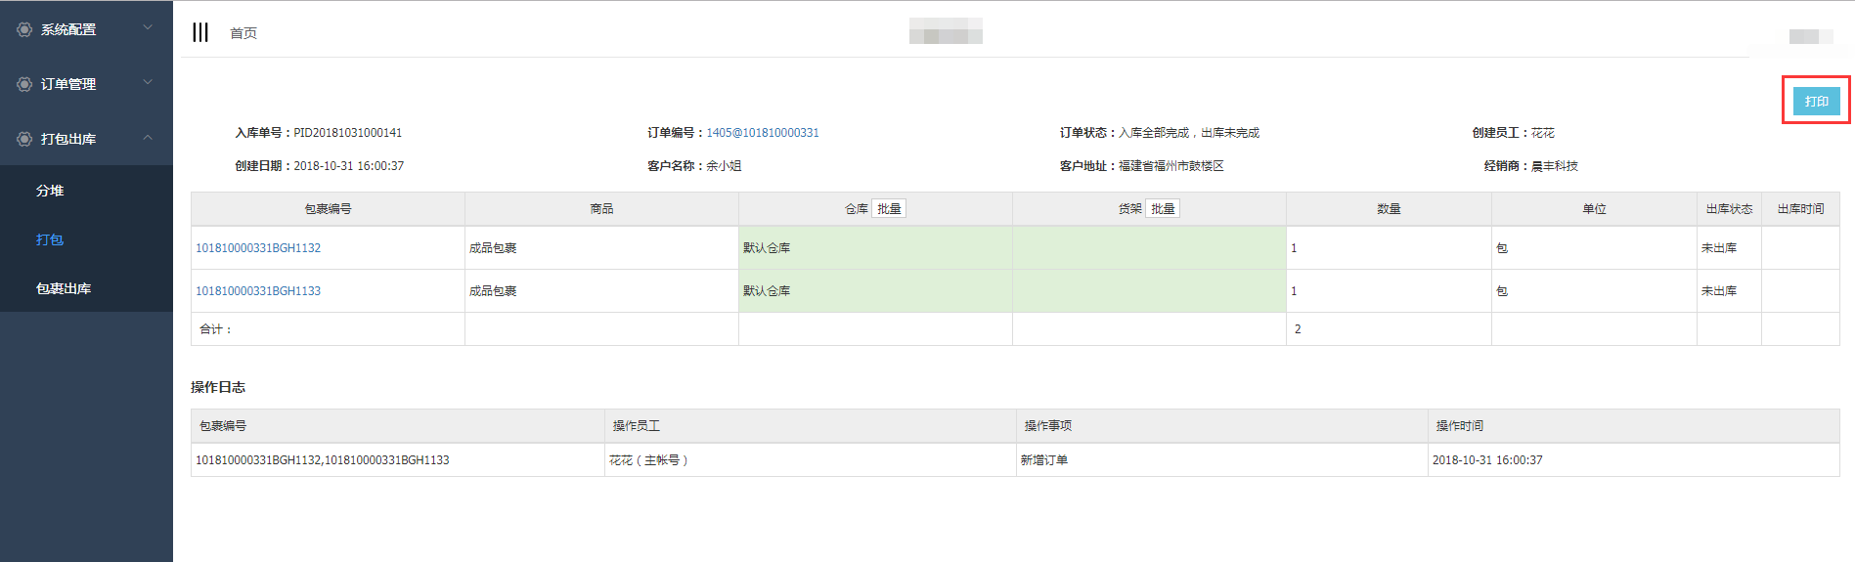Image resolution: width=1855 pixels, height=562 pixels.
Task: Collapse the 打包出库 menu chevron
Action: click(x=148, y=138)
